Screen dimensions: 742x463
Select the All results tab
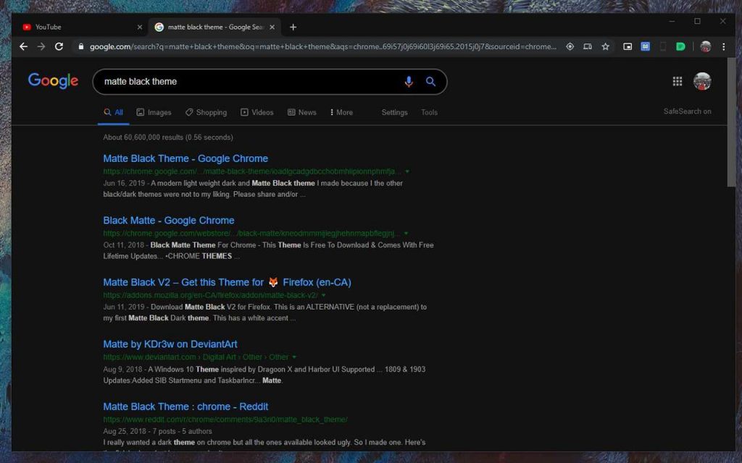[114, 112]
